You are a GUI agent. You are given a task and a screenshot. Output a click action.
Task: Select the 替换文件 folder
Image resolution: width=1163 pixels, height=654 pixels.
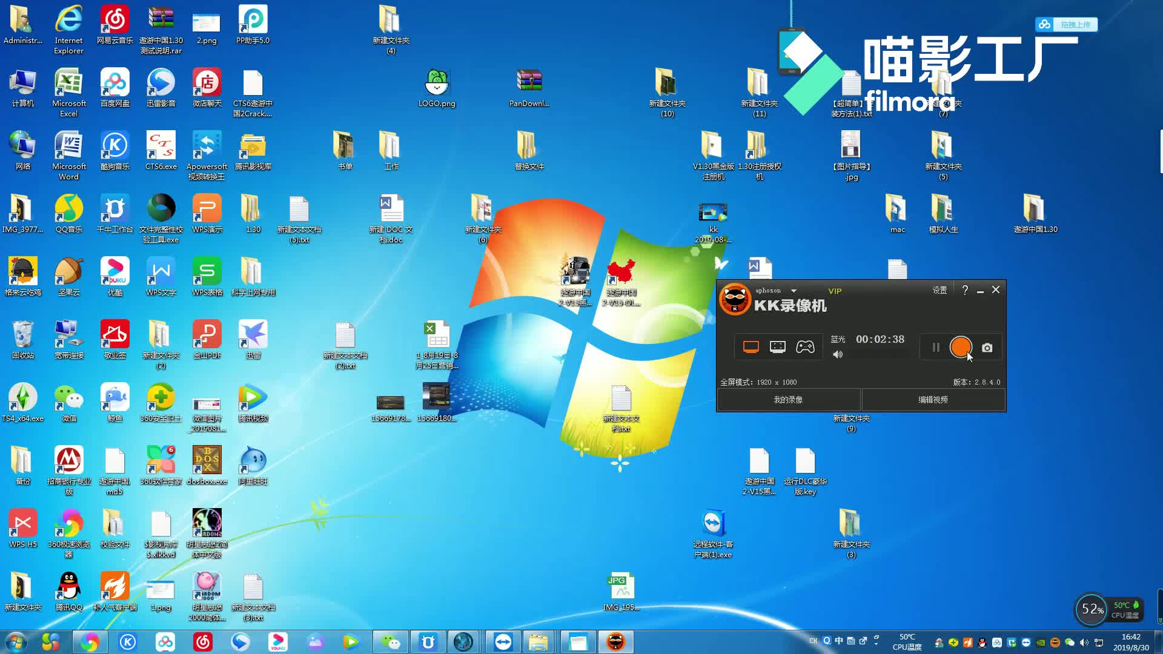tap(529, 150)
